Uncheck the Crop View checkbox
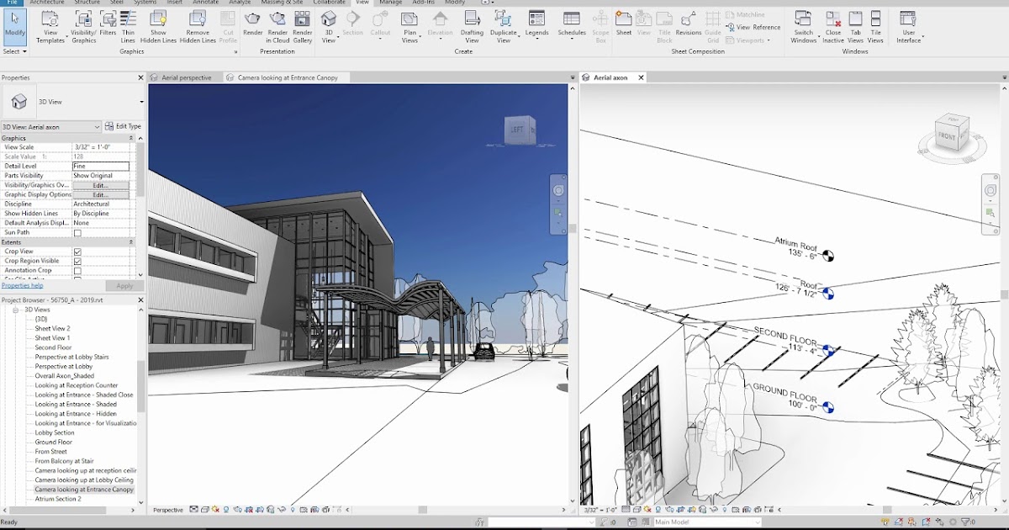Screen dimensions: 1009x530 [x=76, y=251]
